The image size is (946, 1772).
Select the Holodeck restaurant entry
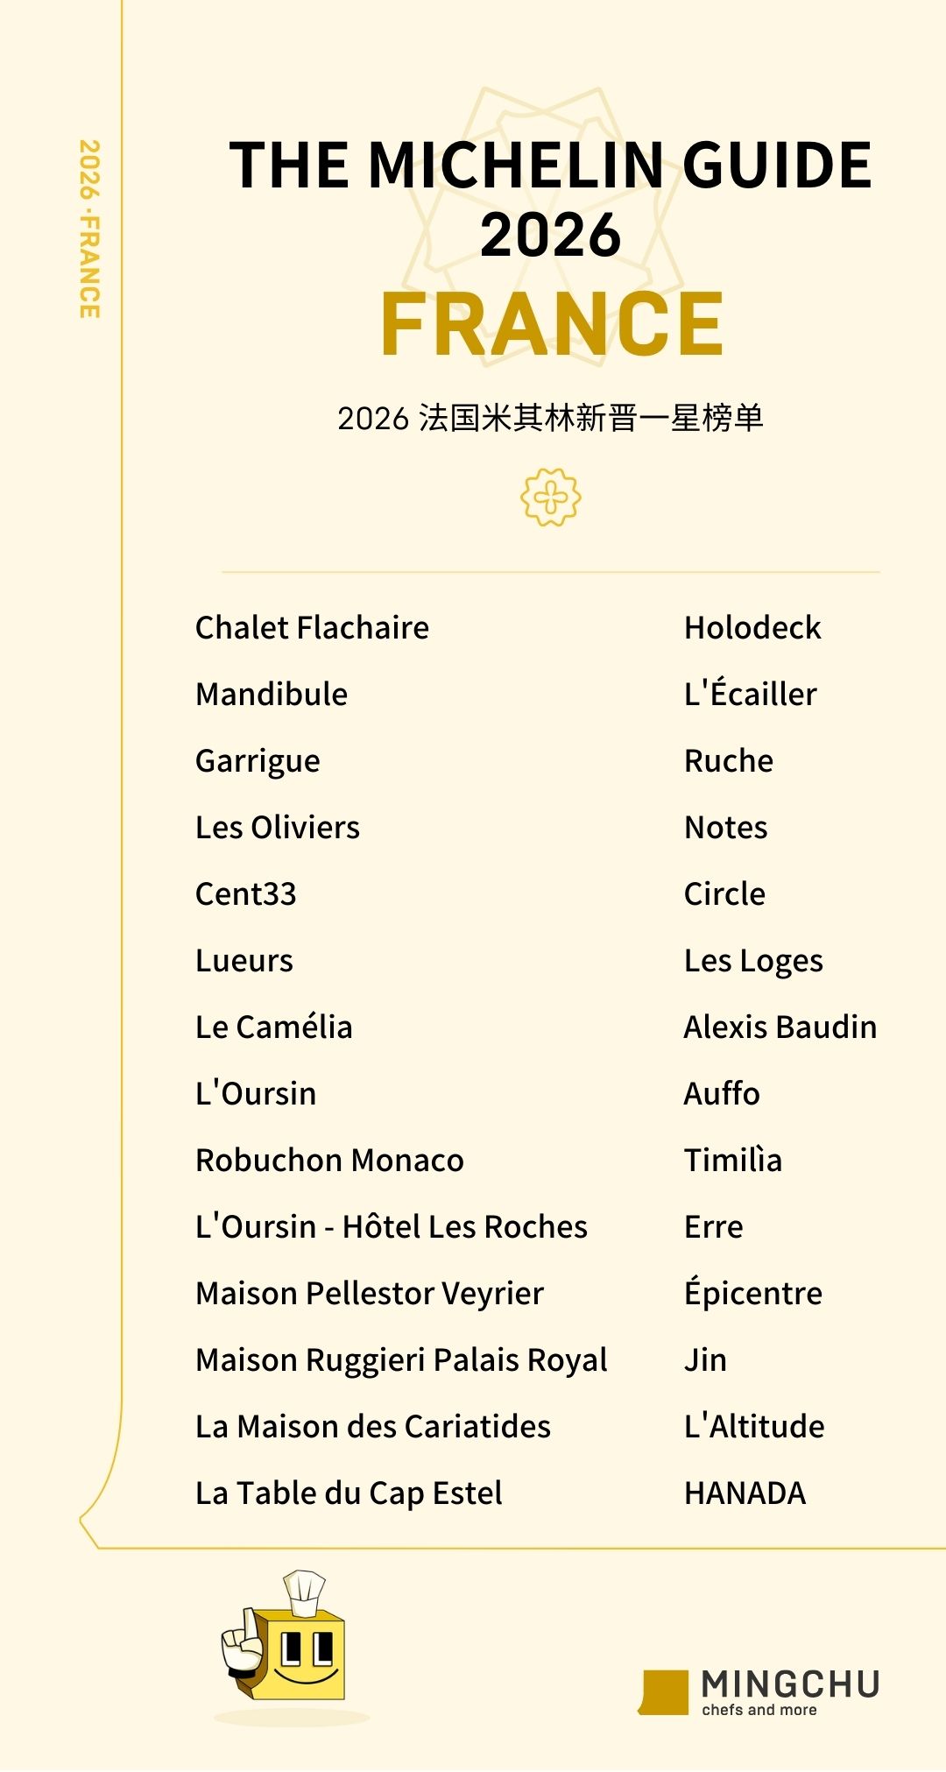tap(752, 628)
